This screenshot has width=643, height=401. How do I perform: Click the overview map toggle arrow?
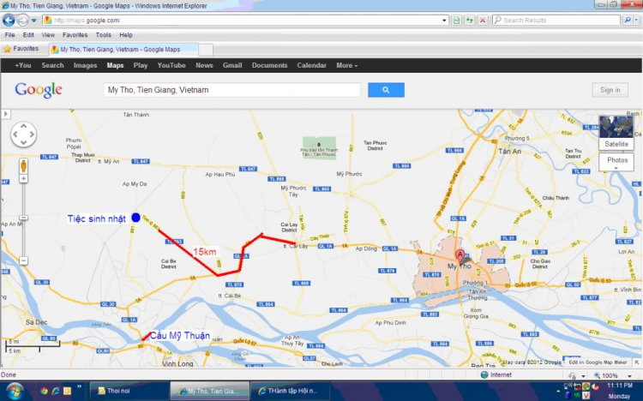point(637,362)
